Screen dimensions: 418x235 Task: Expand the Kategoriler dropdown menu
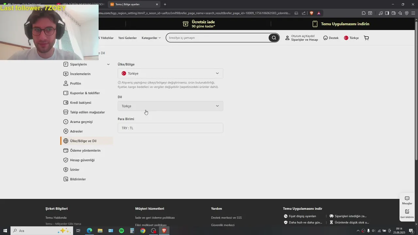151,38
